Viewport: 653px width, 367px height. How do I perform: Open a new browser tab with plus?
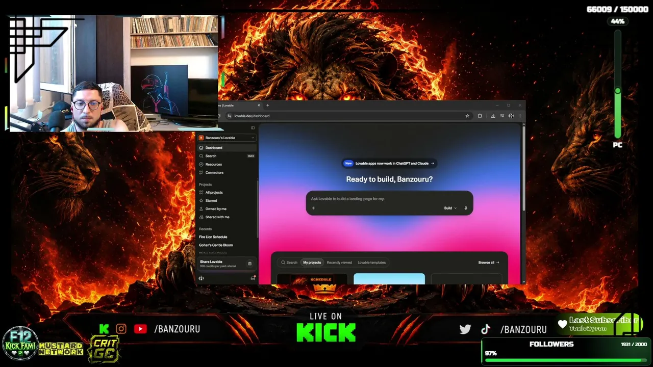pyautogui.click(x=267, y=106)
